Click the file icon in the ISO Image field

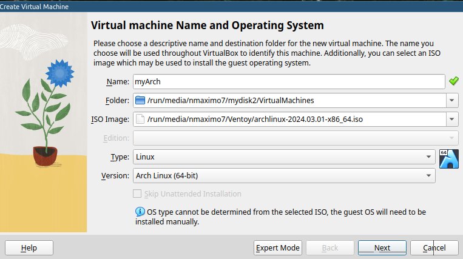click(x=140, y=119)
